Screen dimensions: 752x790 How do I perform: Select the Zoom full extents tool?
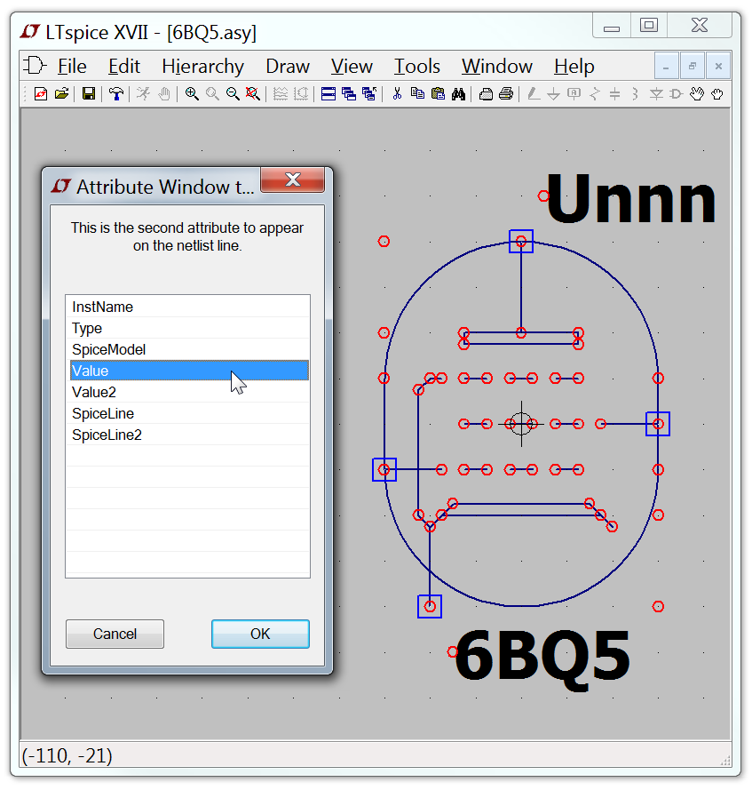coord(252,93)
